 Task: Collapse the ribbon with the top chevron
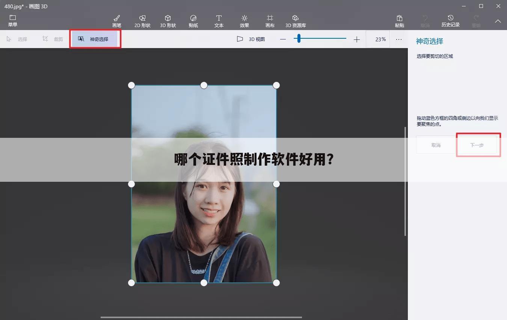(498, 21)
